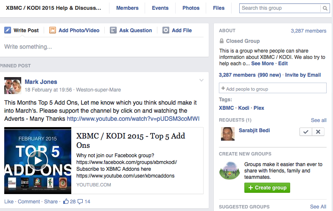This screenshot has height=211, width=333.
Task: Select the Ask Question text option
Action: click(135, 31)
